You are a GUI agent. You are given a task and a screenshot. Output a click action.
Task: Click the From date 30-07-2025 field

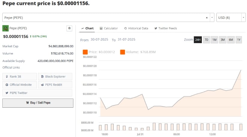click(x=99, y=39)
